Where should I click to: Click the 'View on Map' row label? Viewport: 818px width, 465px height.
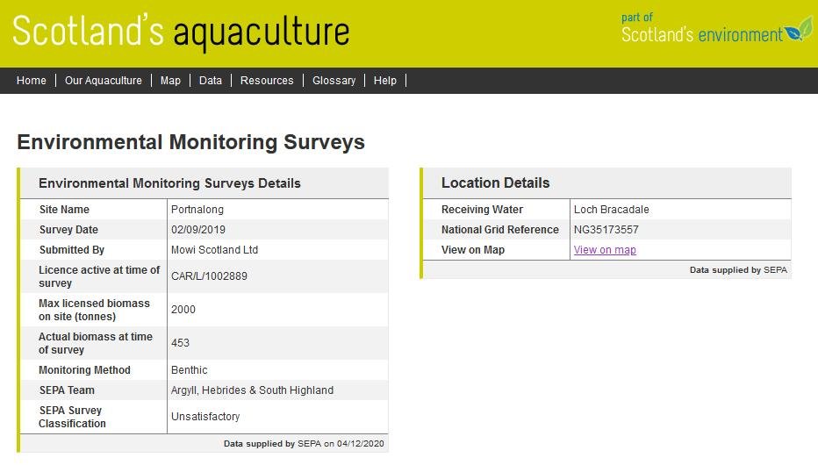coord(473,250)
